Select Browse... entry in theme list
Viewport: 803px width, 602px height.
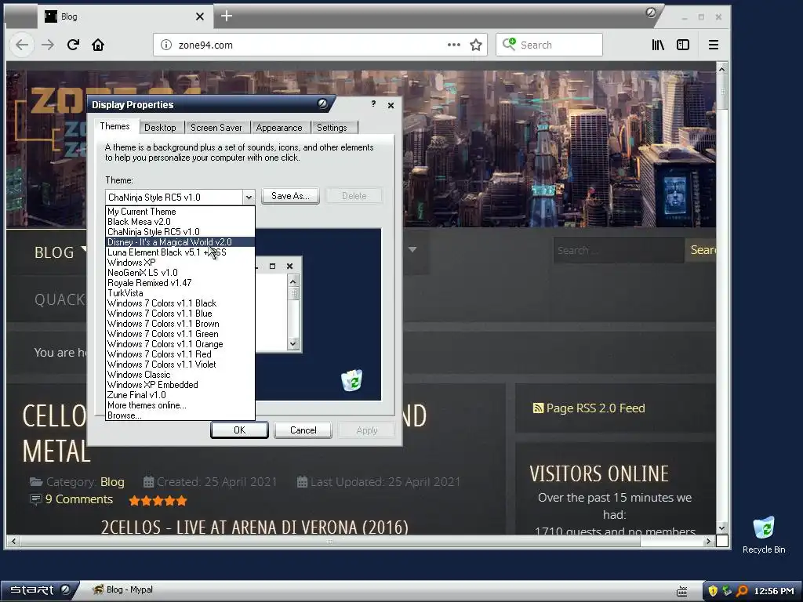180,415
